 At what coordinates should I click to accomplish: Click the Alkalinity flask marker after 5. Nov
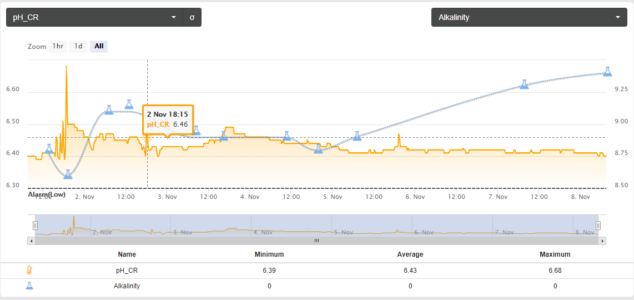[357, 136]
